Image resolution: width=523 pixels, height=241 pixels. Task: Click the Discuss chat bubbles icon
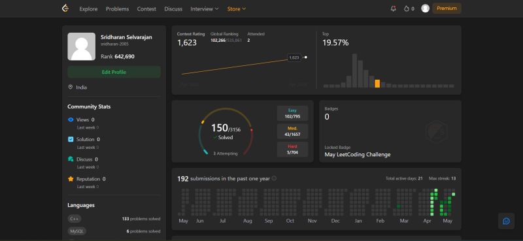71,159
